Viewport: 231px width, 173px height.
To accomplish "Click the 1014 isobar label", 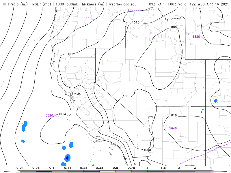I will [62, 114].
